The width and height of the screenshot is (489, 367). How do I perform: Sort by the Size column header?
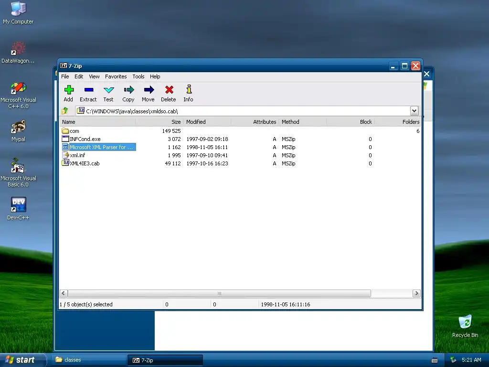(x=159, y=122)
